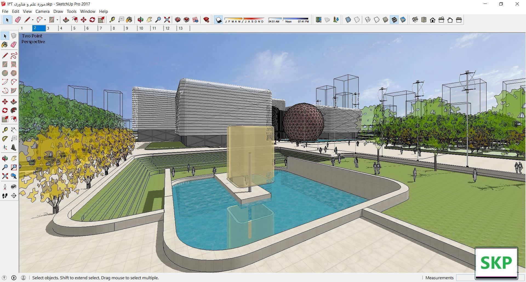The height and width of the screenshot is (282, 526).
Task: Select the Follow Me tool
Action: click(75, 19)
